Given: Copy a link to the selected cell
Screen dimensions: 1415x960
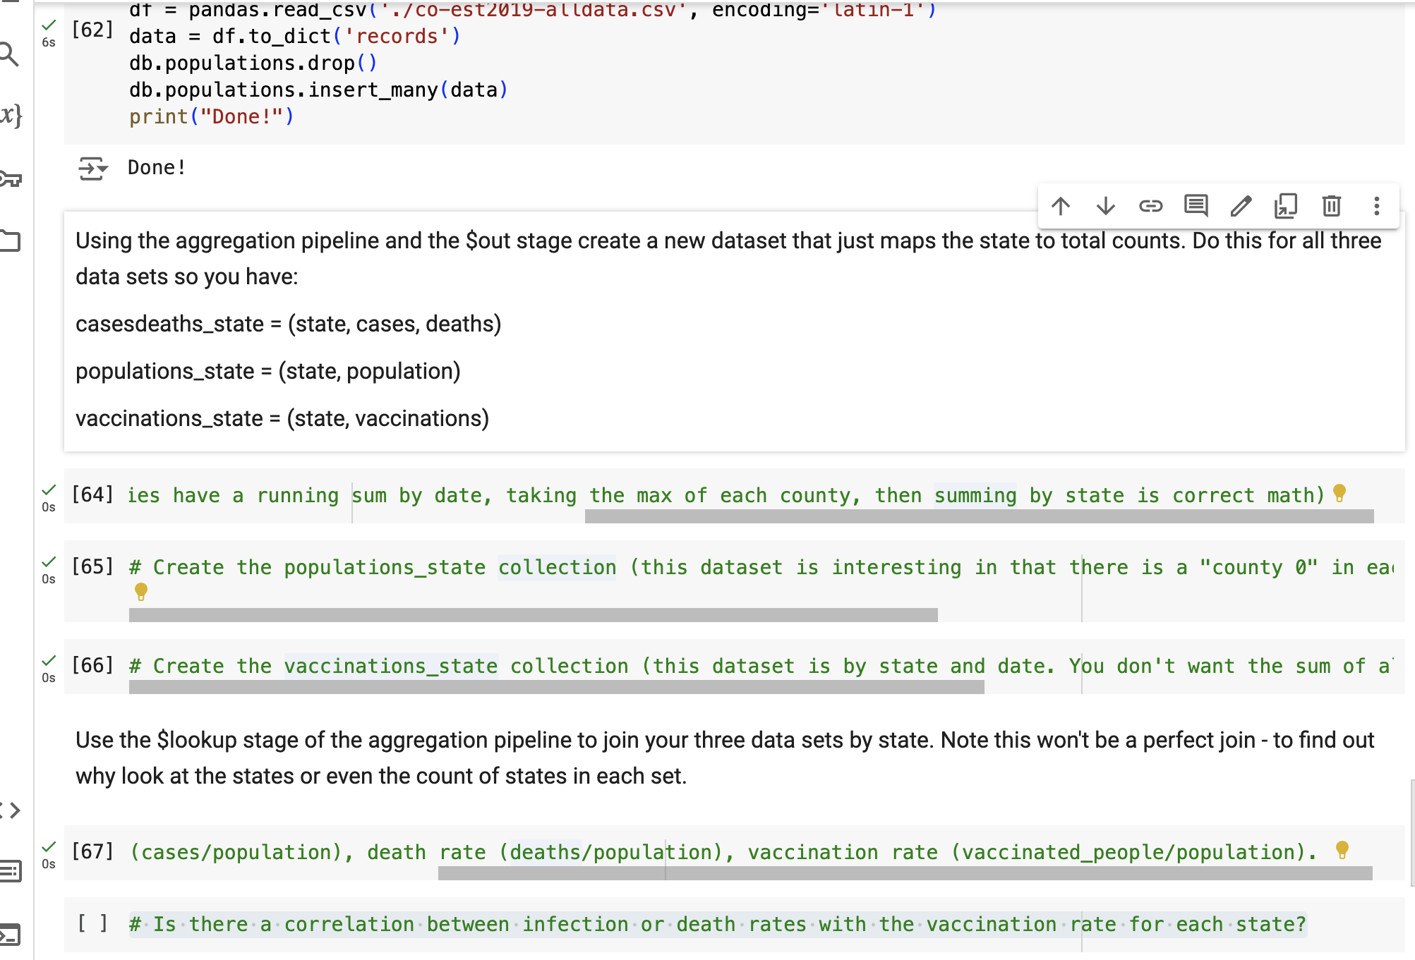Looking at the screenshot, I should tap(1150, 206).
